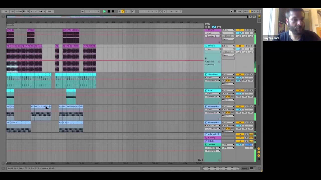The width and height of the screenshot is (321, 180).
Task: Toggle the blue Lock Envelopes icon
Action: [x=214, y=27]
